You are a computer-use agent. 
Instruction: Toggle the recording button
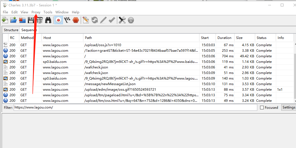click(x=59, y=20)
